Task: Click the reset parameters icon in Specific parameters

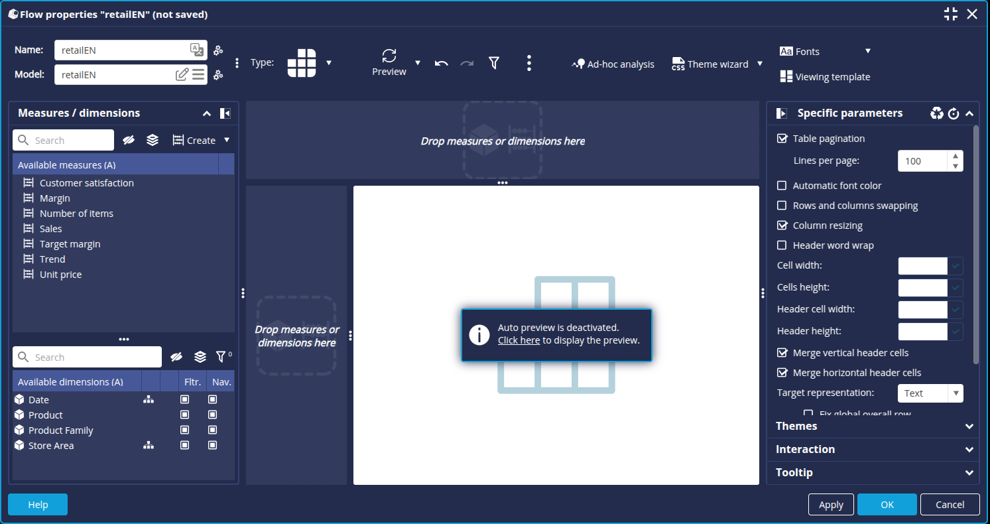Action: [954, 113]
